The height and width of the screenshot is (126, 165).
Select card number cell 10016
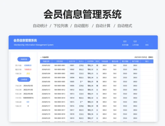click(72, 106)
